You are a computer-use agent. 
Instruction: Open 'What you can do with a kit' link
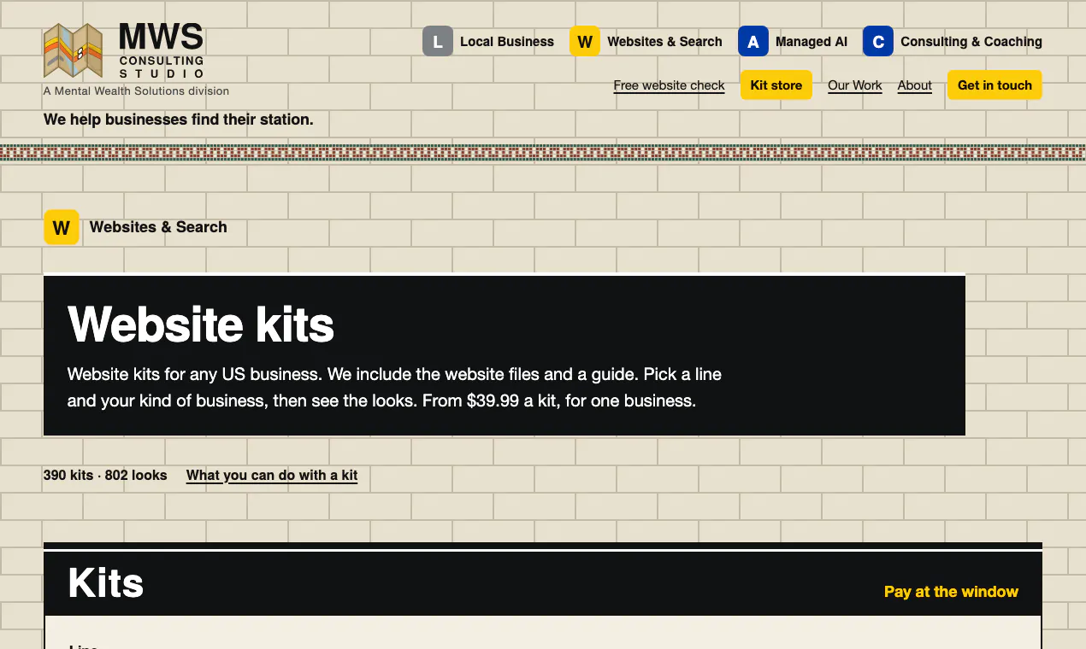click(272, 476)
